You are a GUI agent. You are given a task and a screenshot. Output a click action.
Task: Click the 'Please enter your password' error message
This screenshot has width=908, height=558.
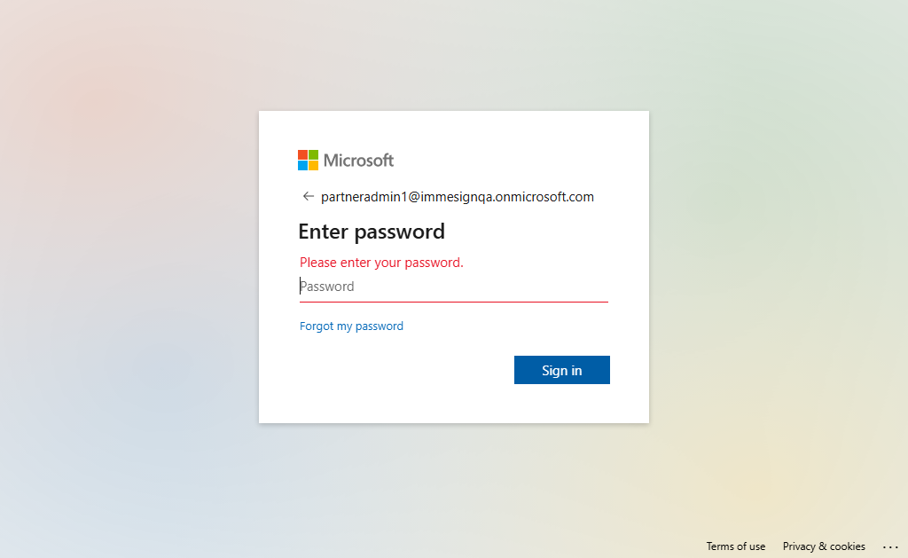coord(381,263)
